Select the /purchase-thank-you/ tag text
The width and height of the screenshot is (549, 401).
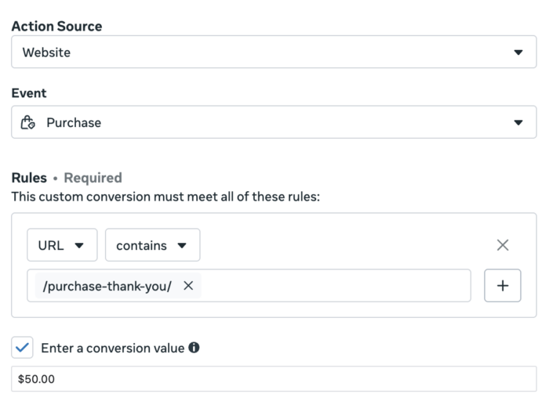click(107, 287)
